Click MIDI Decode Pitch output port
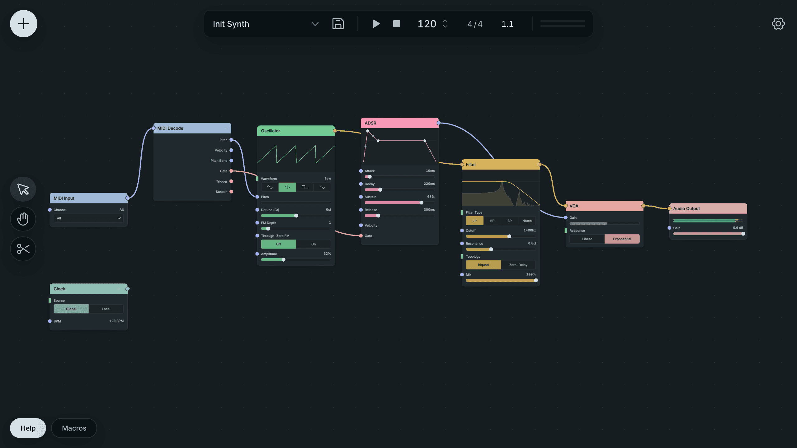The height and width of the screenshot is (448, 797). [231, 140]
